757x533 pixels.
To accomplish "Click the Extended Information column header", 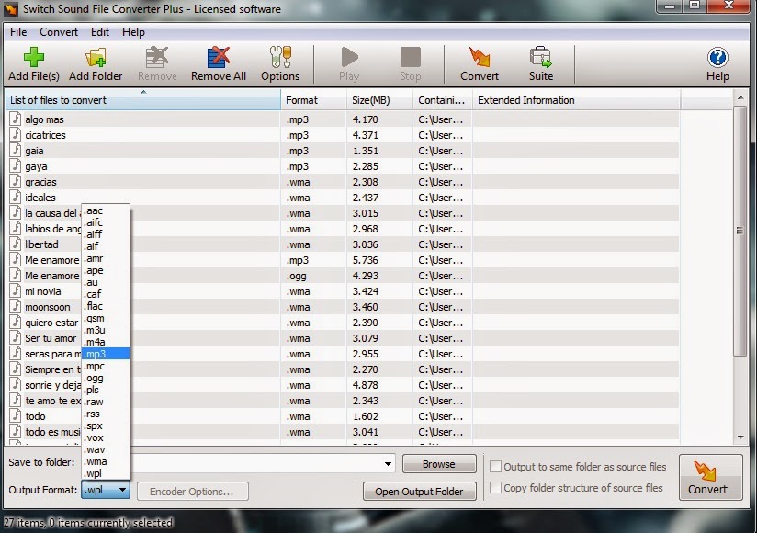I will (x=576, y=100).
